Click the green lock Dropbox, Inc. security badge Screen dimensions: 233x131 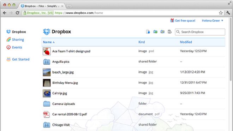[38, 13]
